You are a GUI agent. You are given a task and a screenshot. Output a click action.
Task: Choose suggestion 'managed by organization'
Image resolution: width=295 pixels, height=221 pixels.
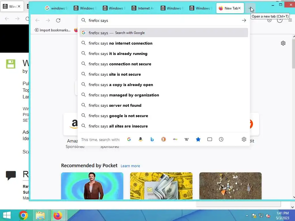tap(164, 95)
